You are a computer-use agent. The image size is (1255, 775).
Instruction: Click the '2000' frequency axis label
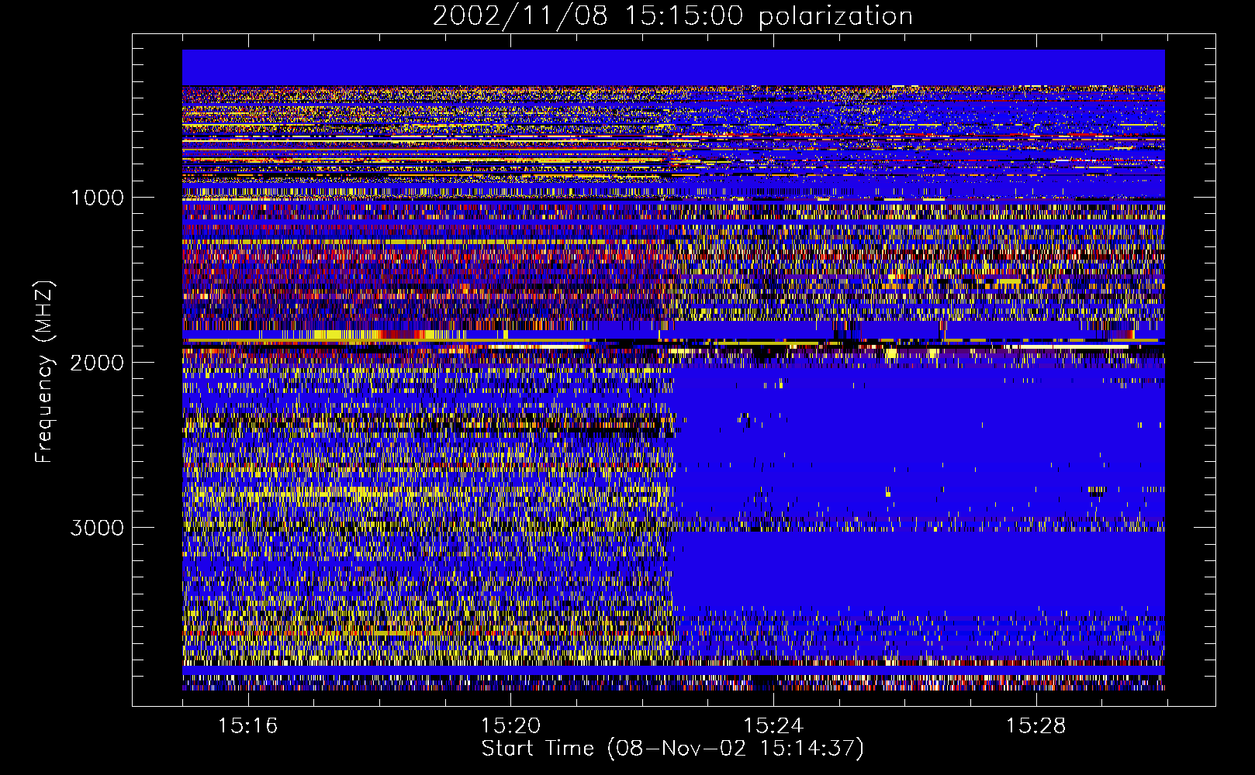97,363
